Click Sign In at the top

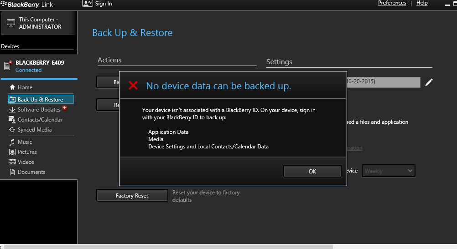coord(104,4)
